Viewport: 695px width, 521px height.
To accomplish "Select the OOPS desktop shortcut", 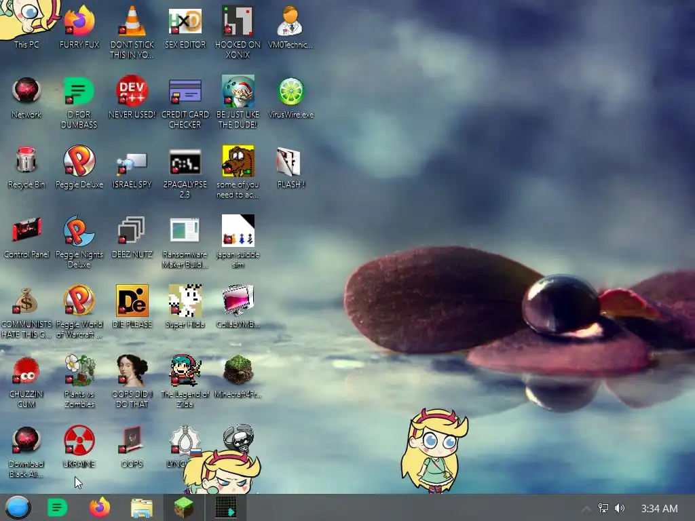I will tap(132, 448).
